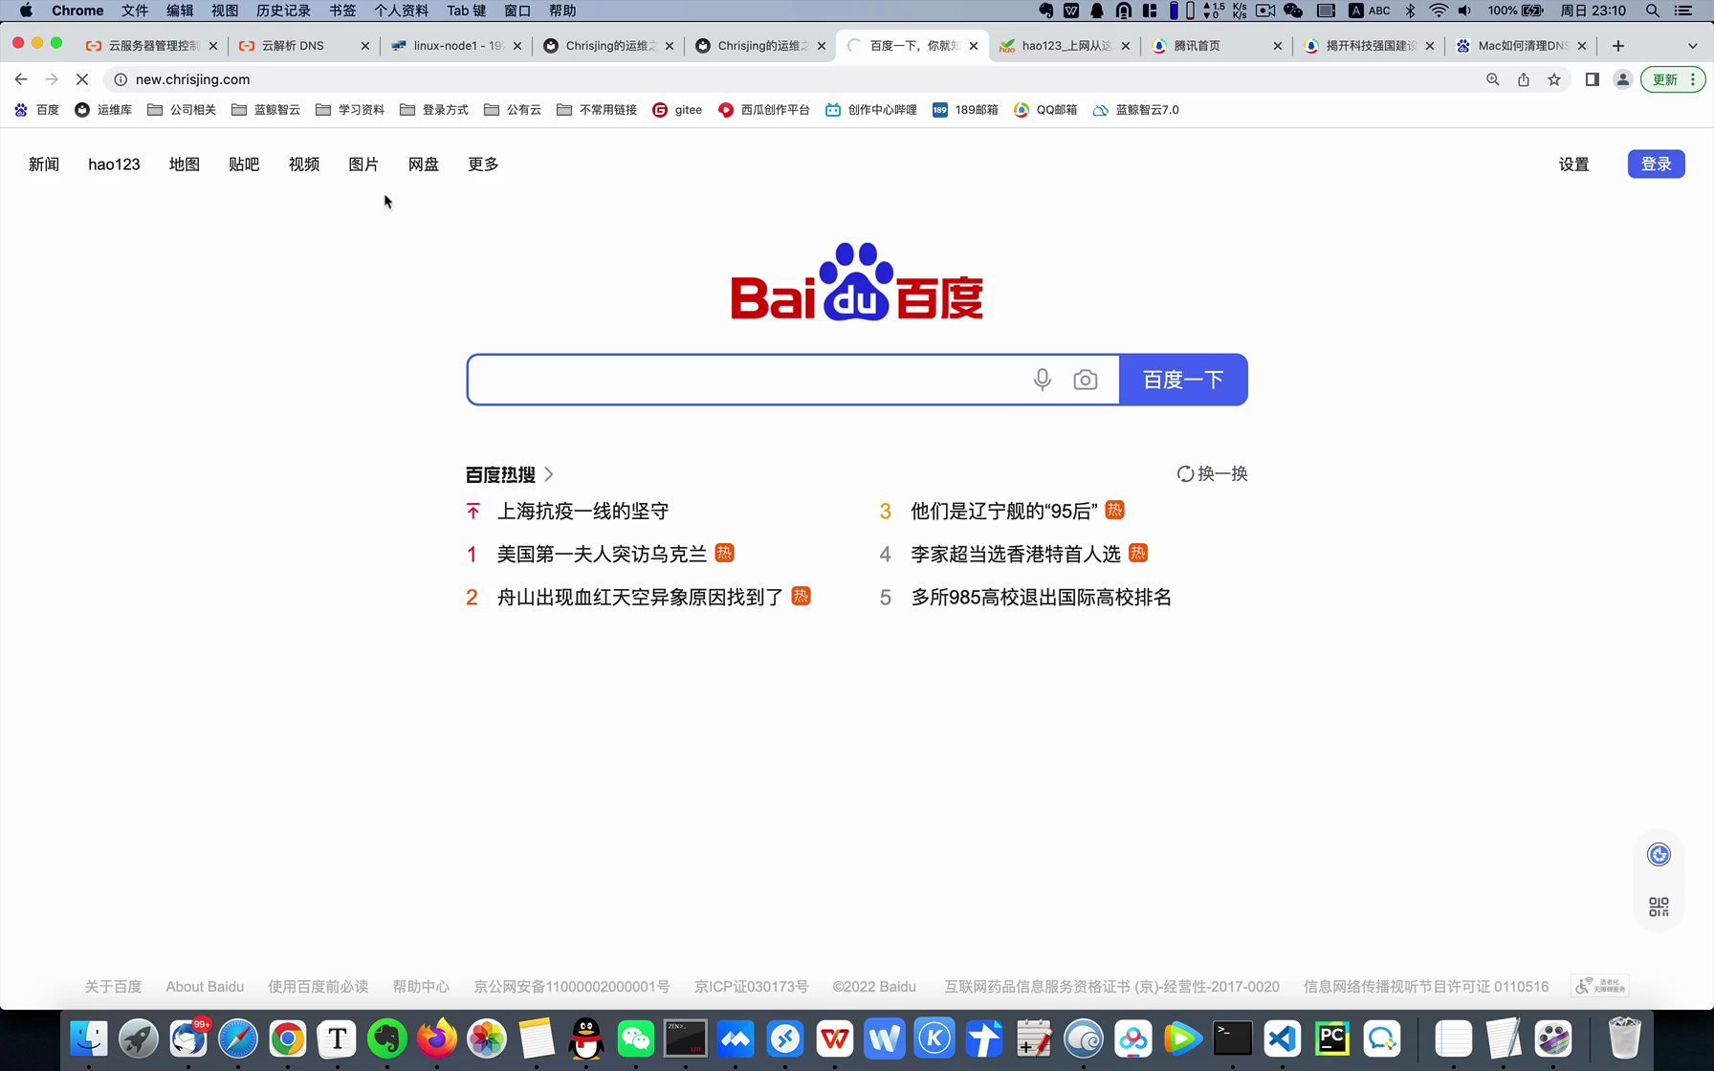1714x1071 pixels.
Task: Open the 更多 menu on Baidu
Action: (483, 164)
